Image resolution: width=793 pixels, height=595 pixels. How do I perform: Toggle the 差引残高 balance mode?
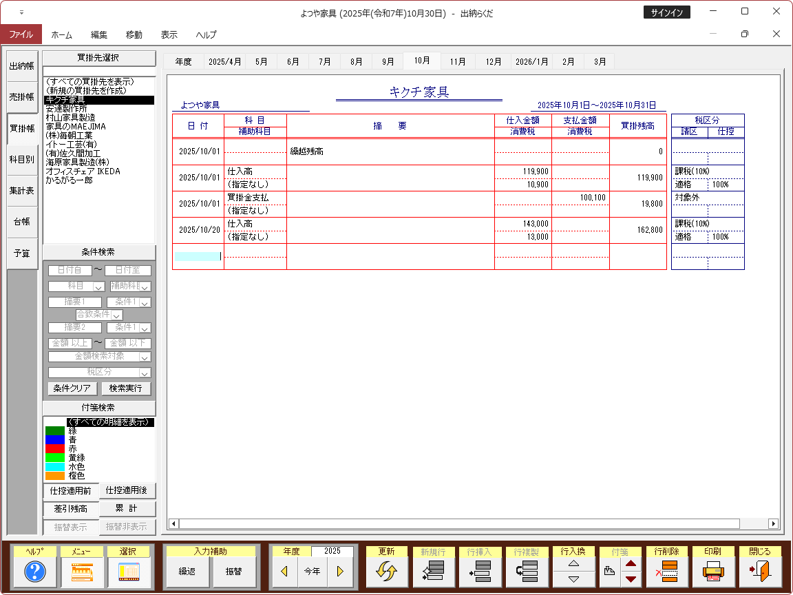coord(72,509)
